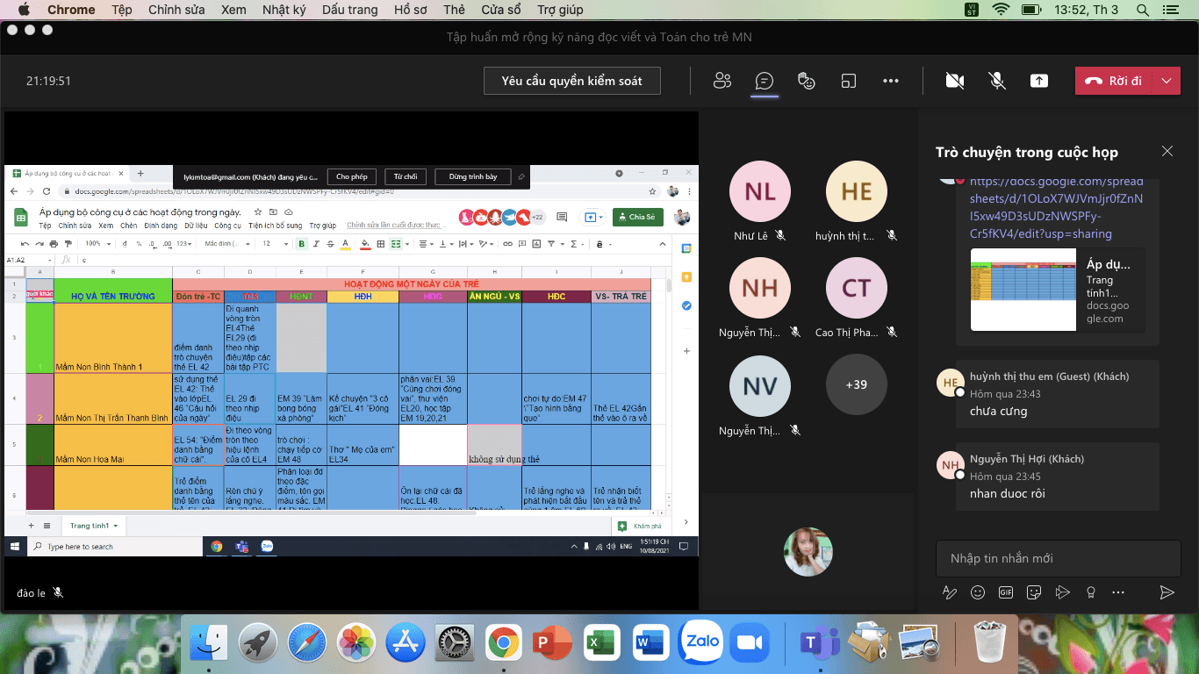Screen dimensions: 1199x674
Task: Open the breakout rooms icon
Action: [849, 81]
